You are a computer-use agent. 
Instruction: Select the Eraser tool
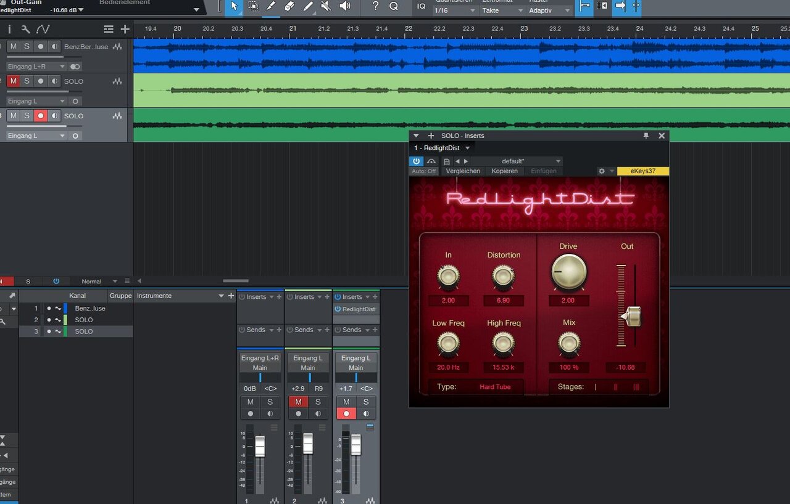(x=289, y=7)
